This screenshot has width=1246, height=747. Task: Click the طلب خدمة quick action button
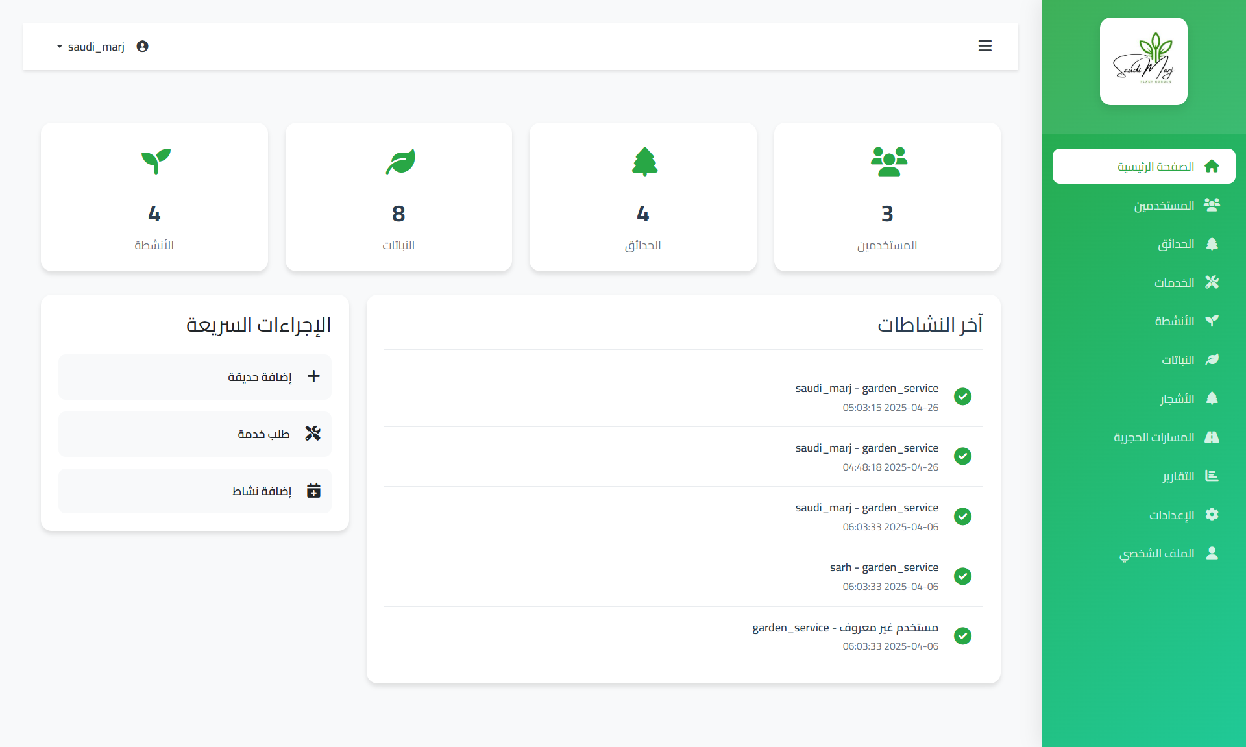(x=195, y=434)
